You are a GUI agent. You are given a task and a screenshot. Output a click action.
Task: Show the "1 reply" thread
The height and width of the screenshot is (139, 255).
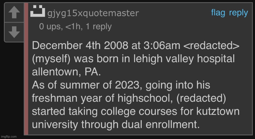click(x=98, y=27)
